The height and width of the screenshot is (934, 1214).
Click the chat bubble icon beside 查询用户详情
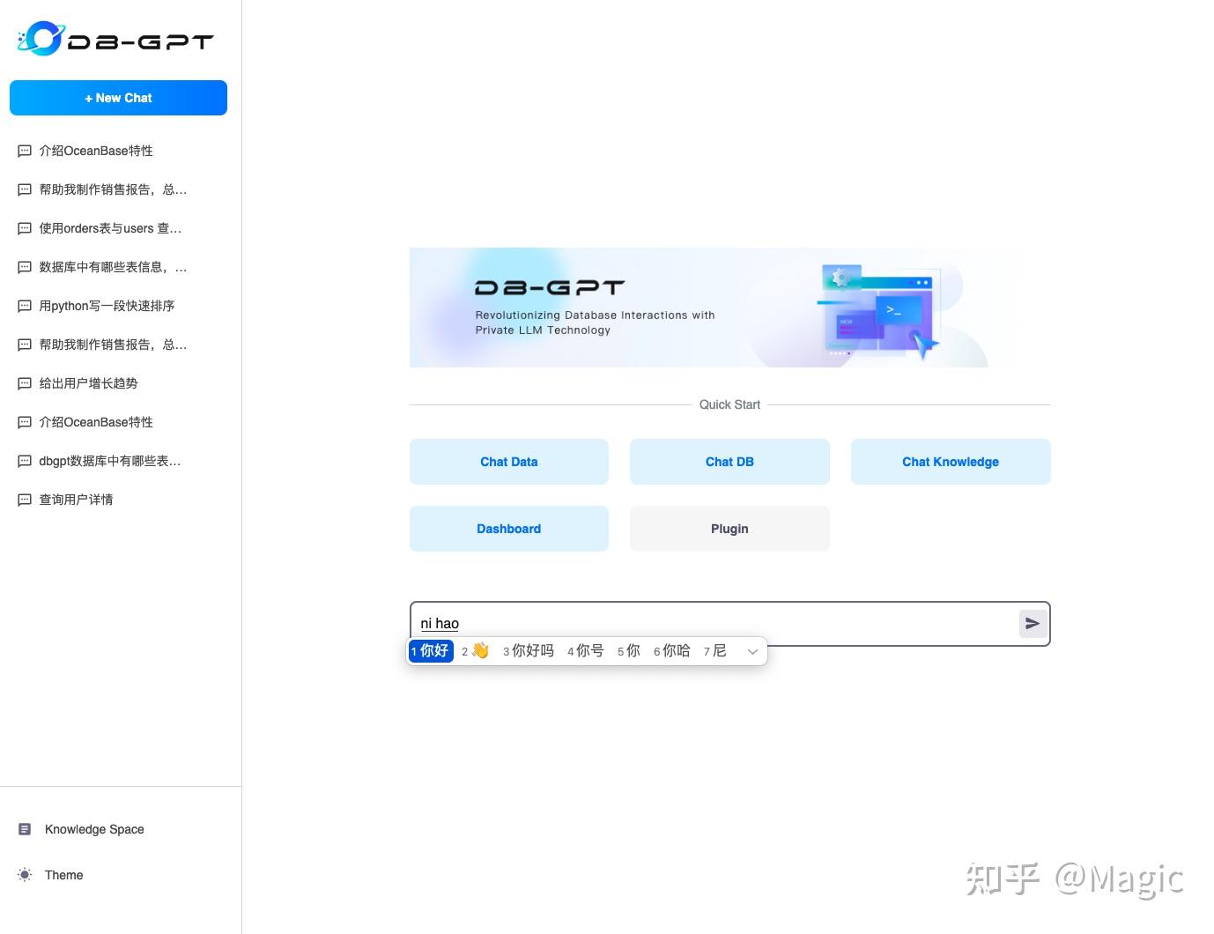24,500
